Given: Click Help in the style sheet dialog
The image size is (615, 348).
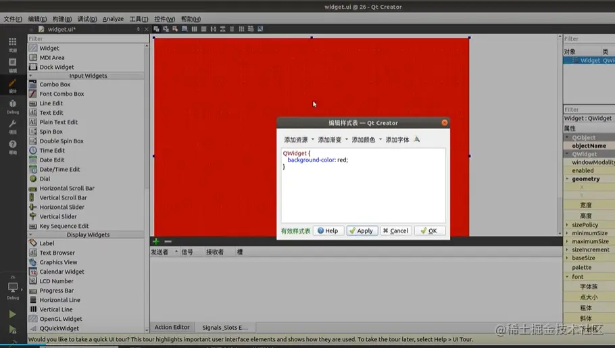Looking at the screenshot, I should coord(328,230).
